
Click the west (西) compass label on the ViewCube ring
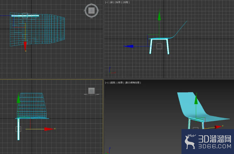pyautogui.click(x=85, y=11)
